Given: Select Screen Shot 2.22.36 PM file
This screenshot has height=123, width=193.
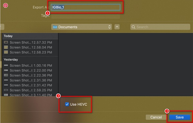Looking at the screenshot, I should pos(30,75).
